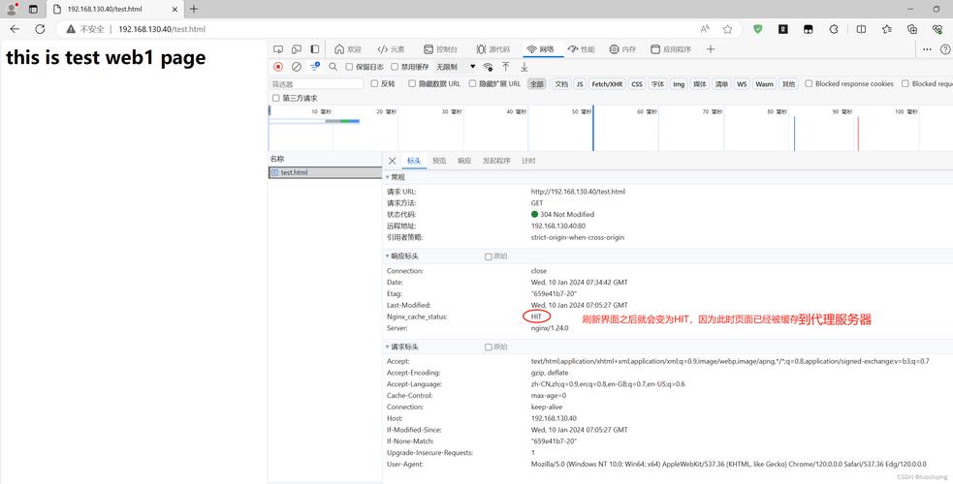Toggle the network filter funnel icon
Screen dimensions: 953x484
[315, 67]
